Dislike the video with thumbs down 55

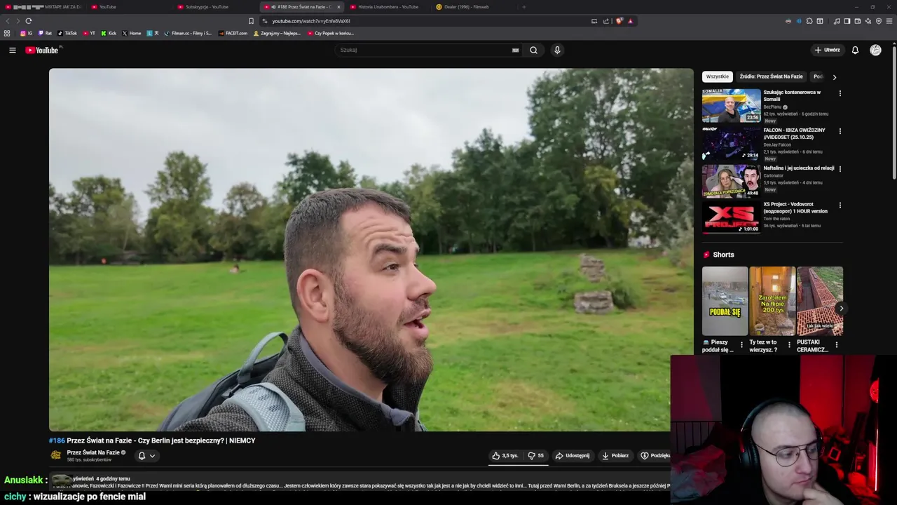click(536, 456)
